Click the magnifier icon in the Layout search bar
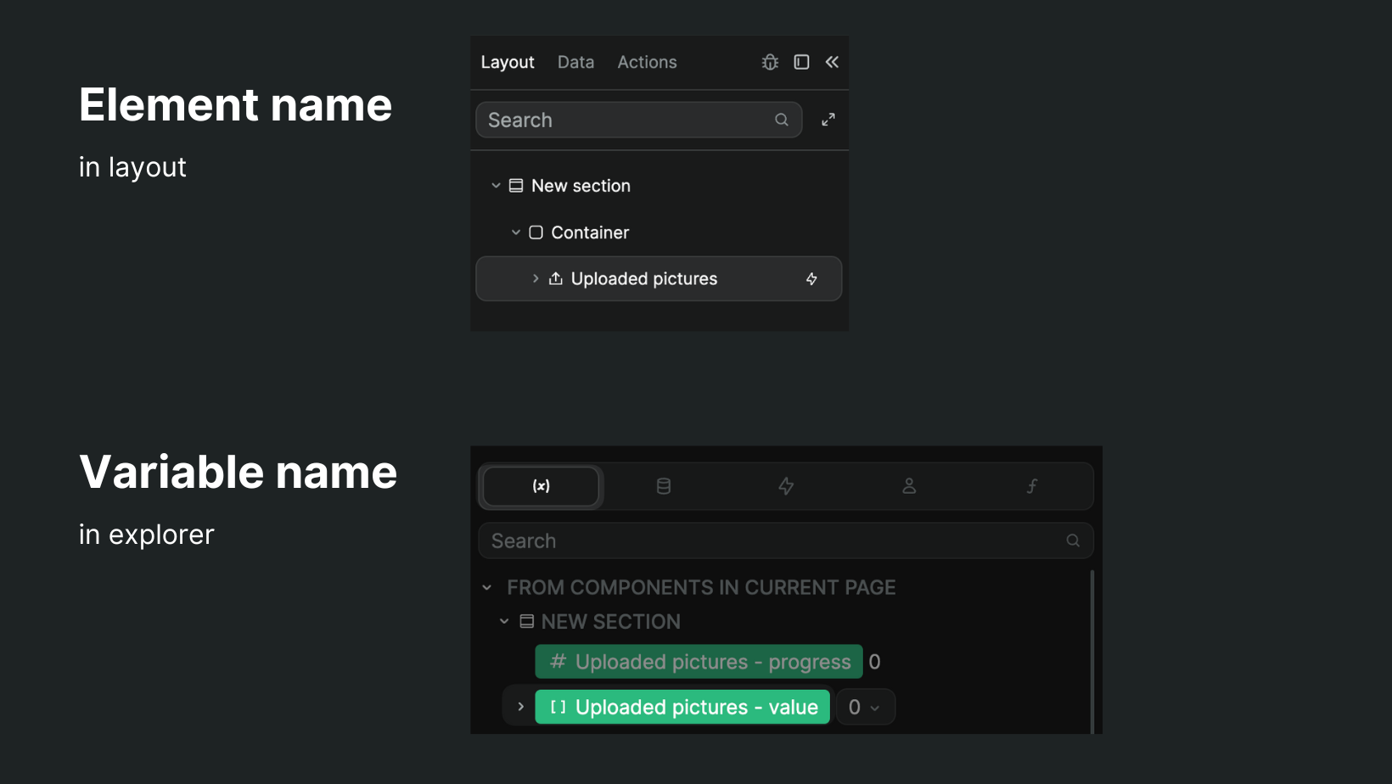 781,120
